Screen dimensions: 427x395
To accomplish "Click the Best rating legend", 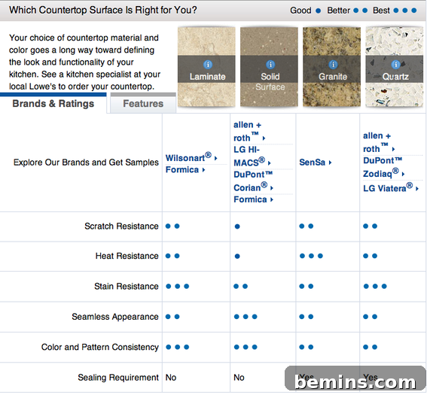I will tap(395, 11).
